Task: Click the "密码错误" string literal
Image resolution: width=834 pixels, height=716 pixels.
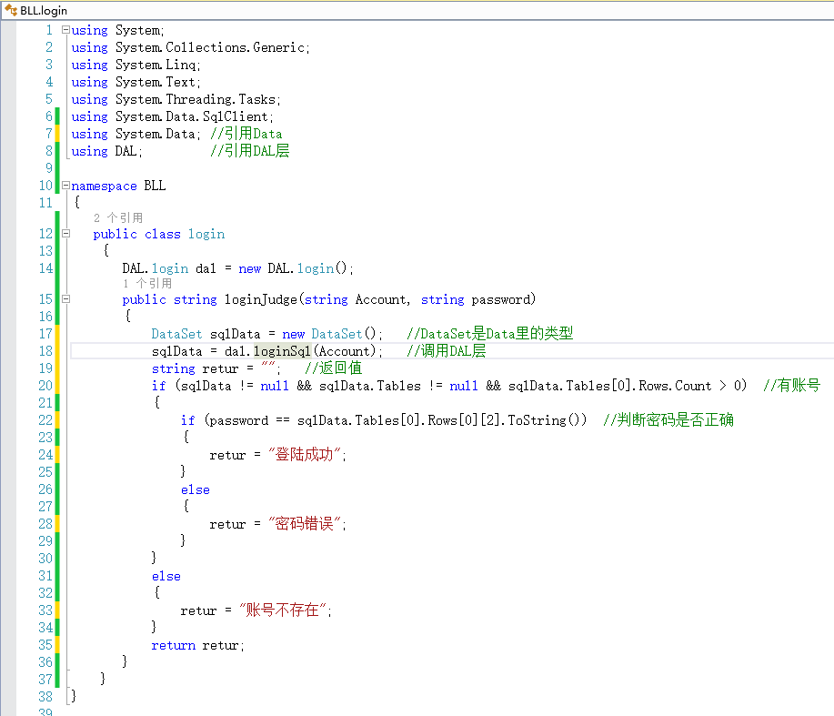Action: click(305, 523)
